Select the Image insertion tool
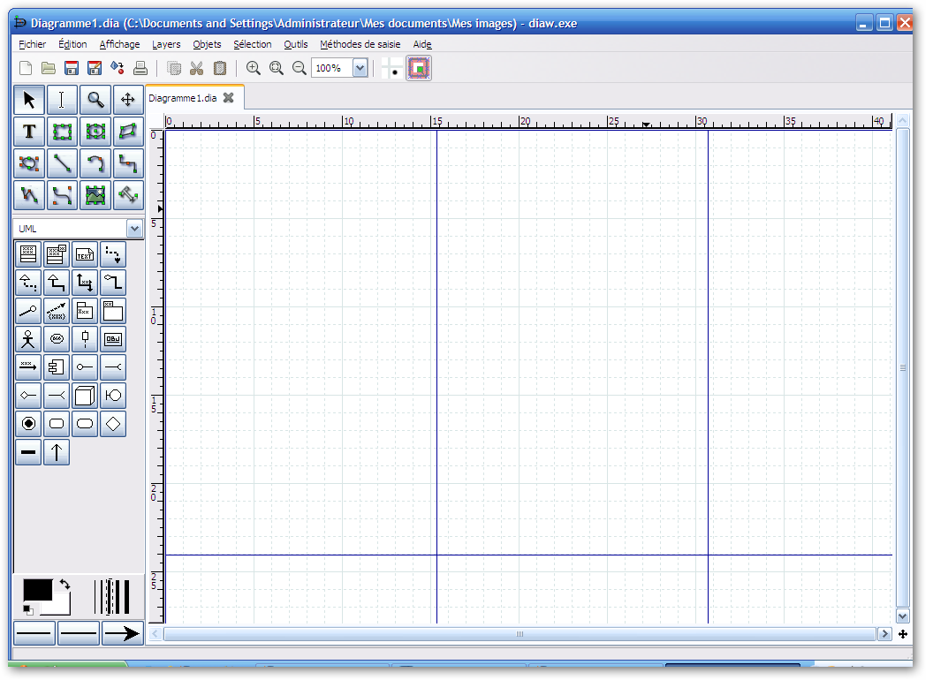933x680 pixels. (95, 195)
